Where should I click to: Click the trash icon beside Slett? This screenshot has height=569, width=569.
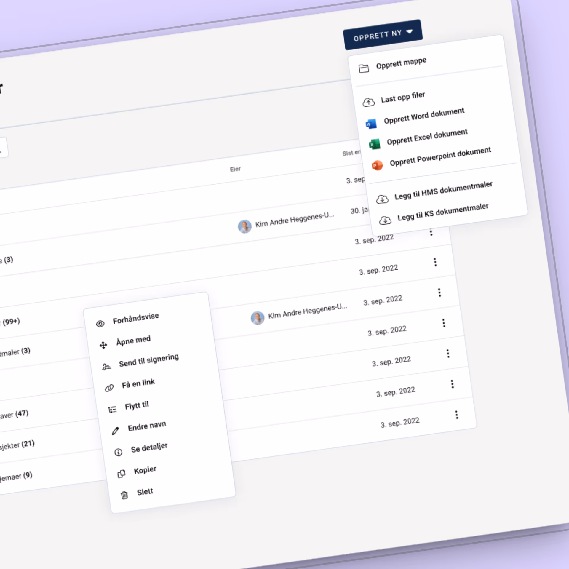point(124,495)
